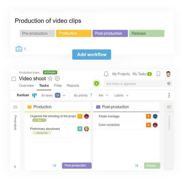Image resolution: width=184 pixels, height=184 pixels.
Task: Clear the search field with X icon
Action: coord(169,83)
